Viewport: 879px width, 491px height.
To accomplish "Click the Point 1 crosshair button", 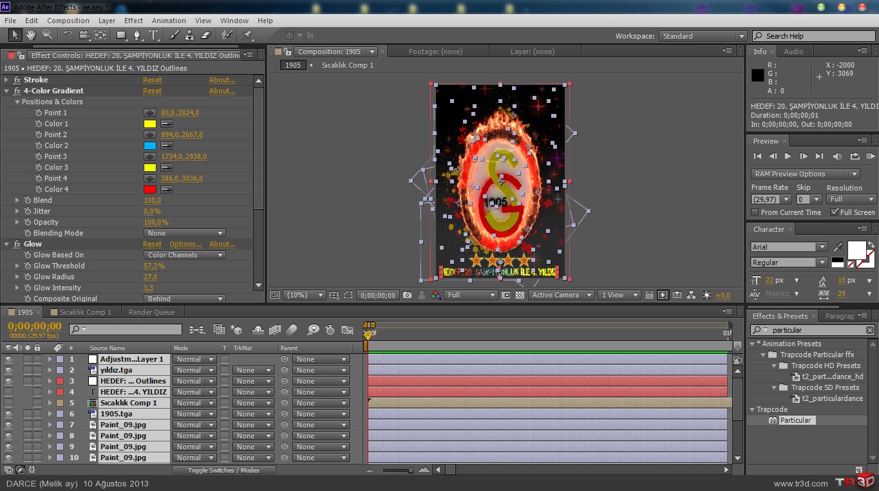I will [x=149, y=113].
